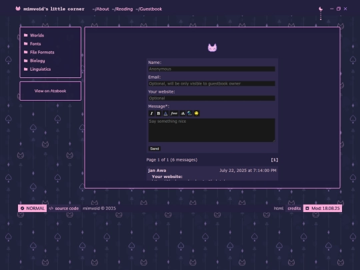
Task: Click the mimvoid © 2025 text
Action: [99, 208]
